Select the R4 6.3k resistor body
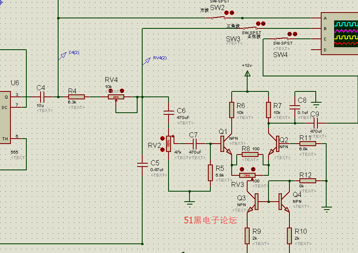 pos(77,97)
